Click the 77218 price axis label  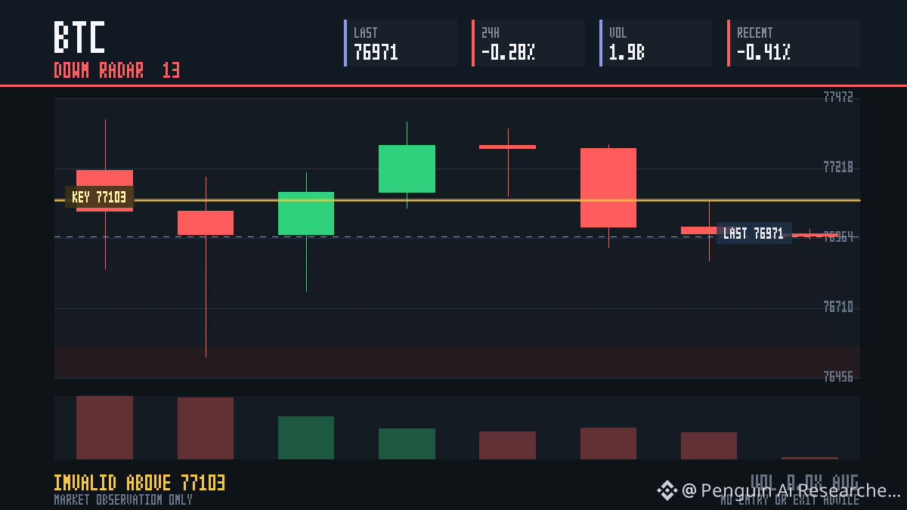coord(838,167)
